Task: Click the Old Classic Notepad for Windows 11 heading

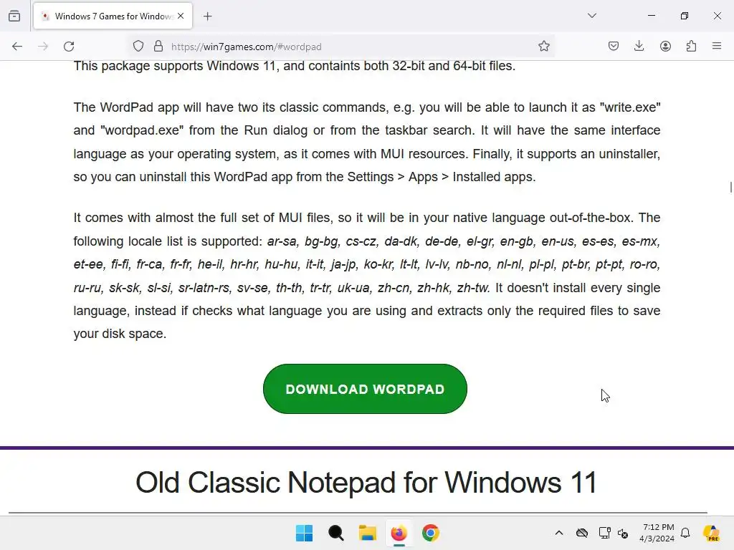Action: coord(366,482)
